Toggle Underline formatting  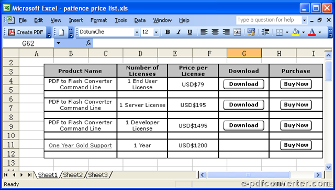(x=189, y=32)
